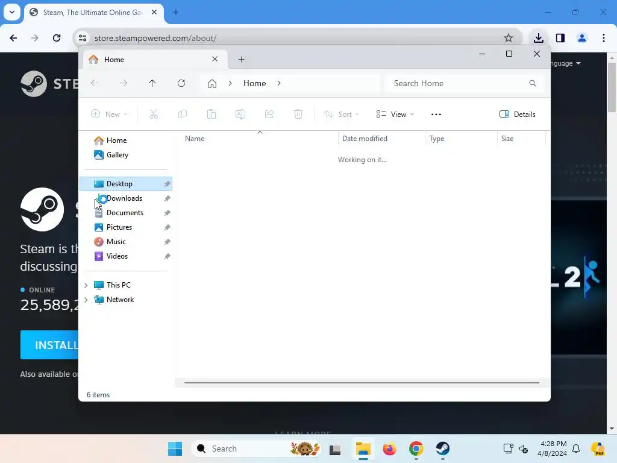Viewport: 617px width, 463px height.
Task: Toggle Chrome side panel icon
Action: point(560,38)
